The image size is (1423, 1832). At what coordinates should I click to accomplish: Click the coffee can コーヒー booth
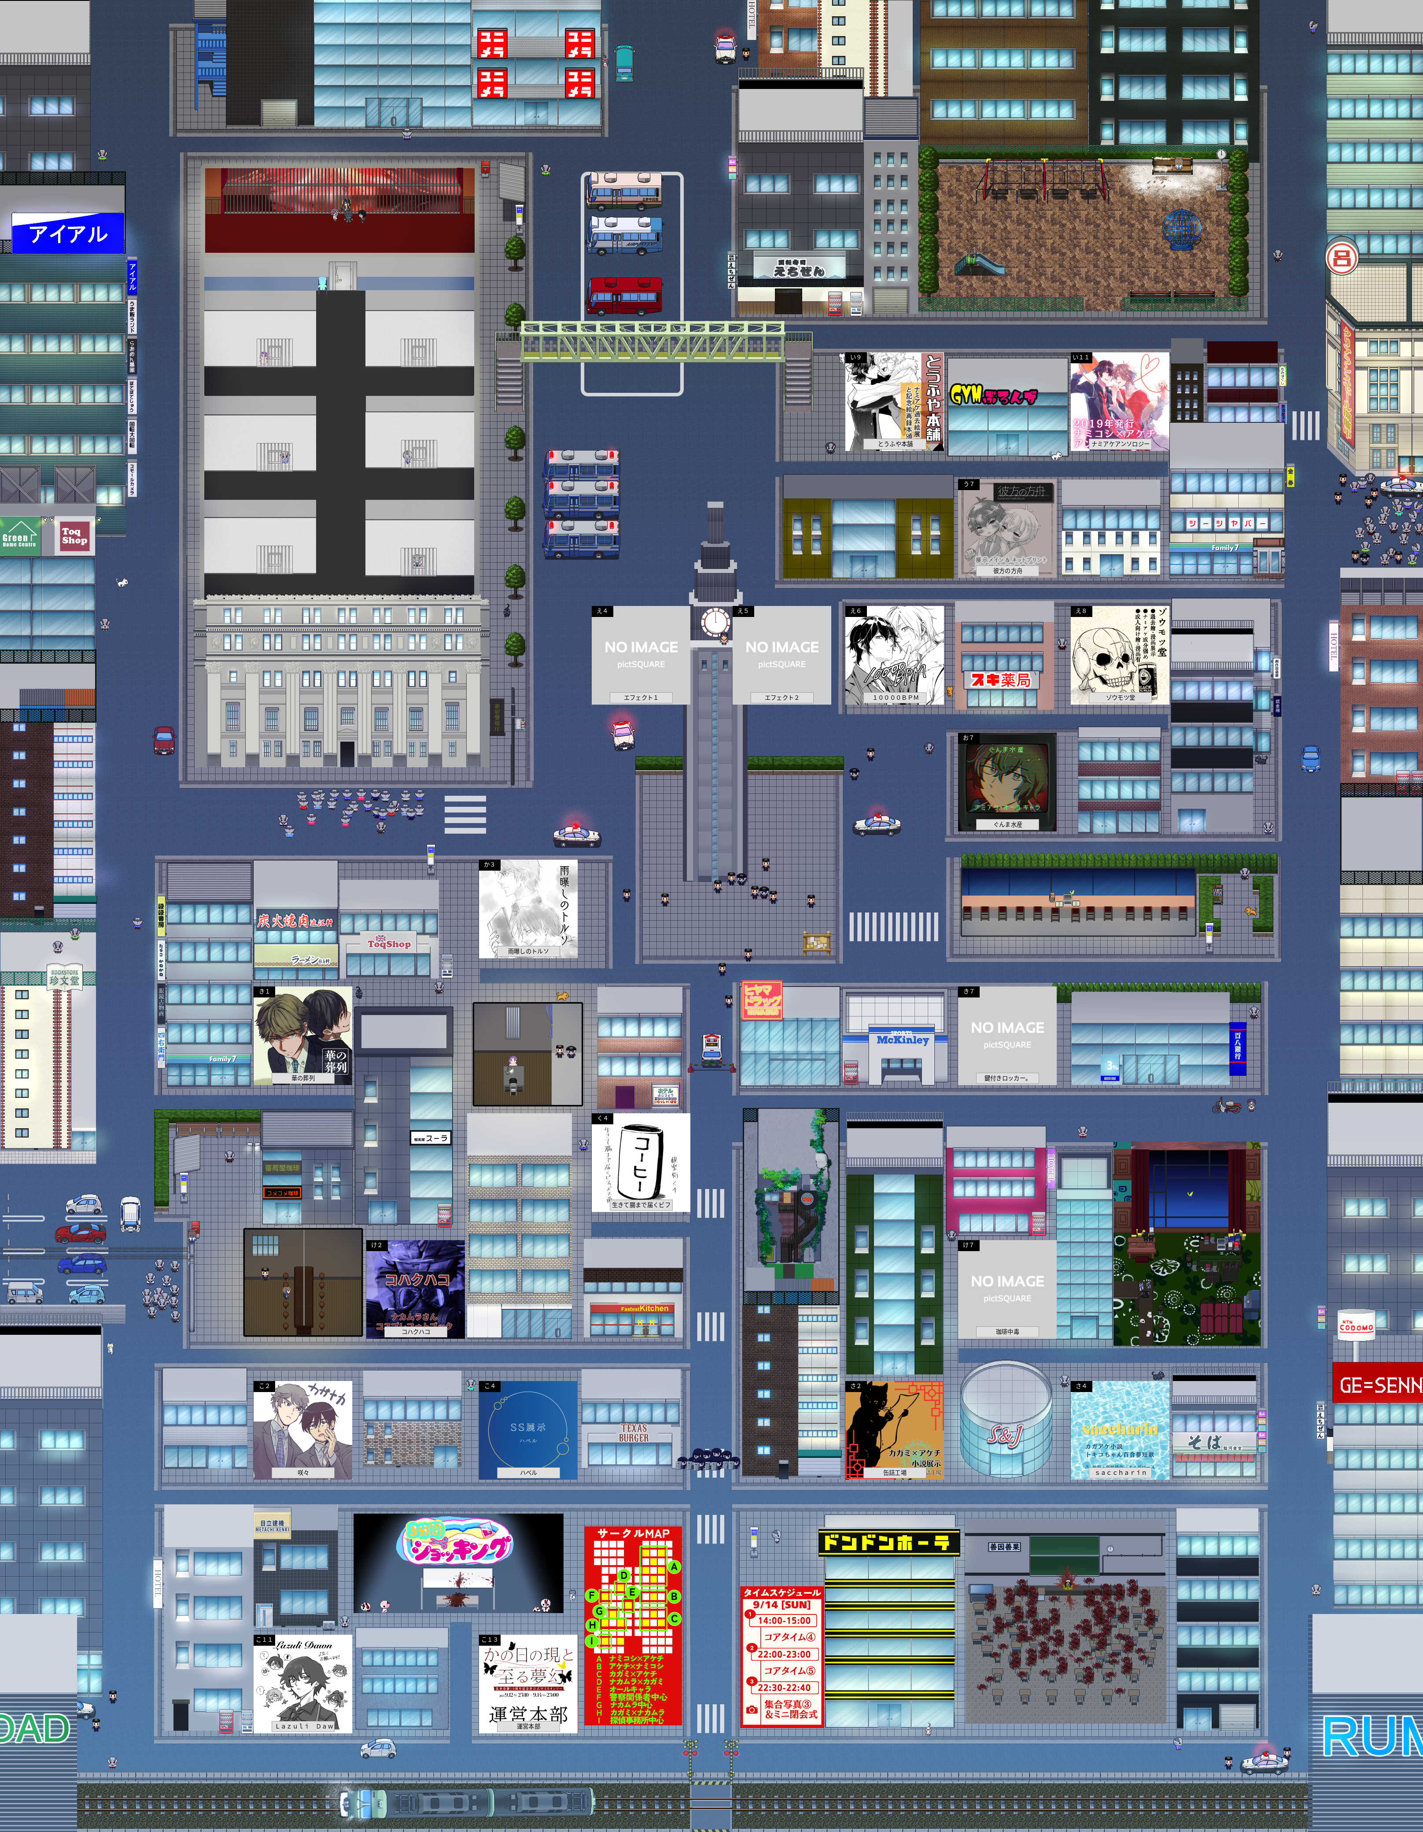[x=641, y=1162]
